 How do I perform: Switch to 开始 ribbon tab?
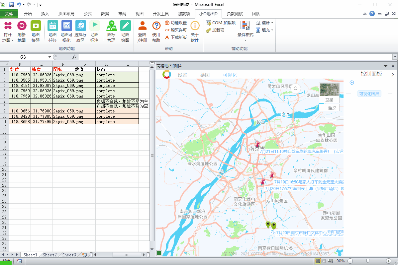pos(28,14)
